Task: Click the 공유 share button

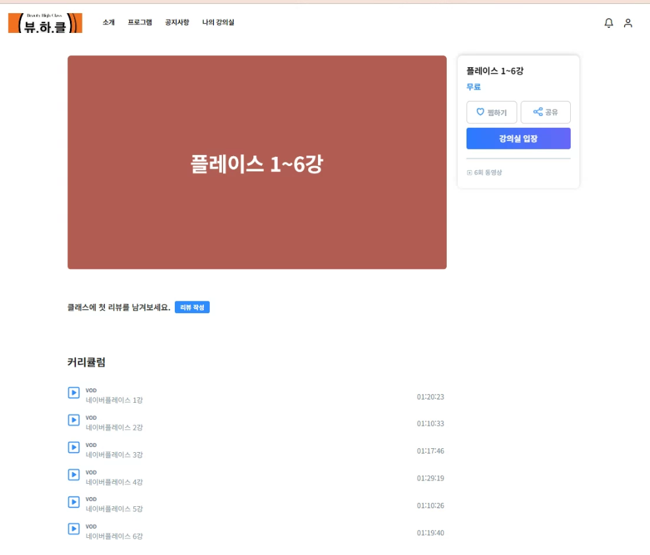Action: click(546, 112)
